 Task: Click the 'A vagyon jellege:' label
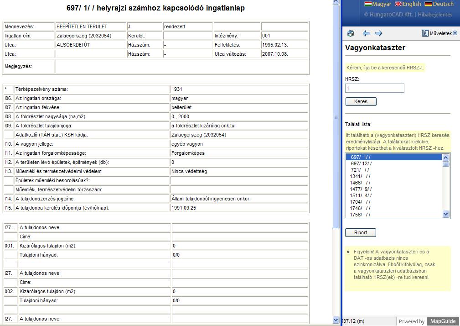tap(34, 144)
